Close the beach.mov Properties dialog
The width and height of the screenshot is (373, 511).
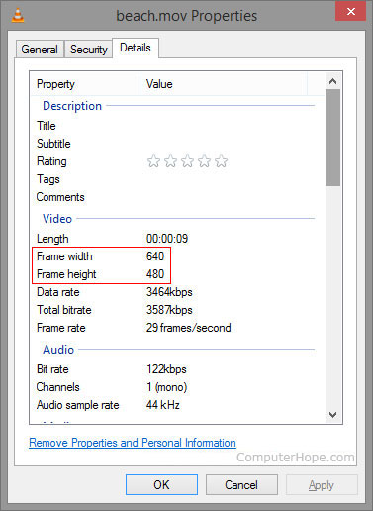click(350, 12)
